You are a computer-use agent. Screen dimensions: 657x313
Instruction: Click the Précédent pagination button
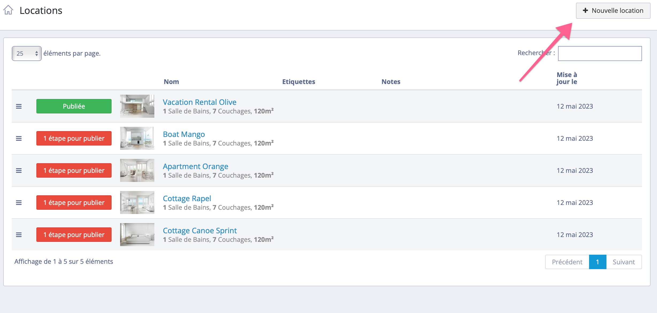[x=567, y=262]
